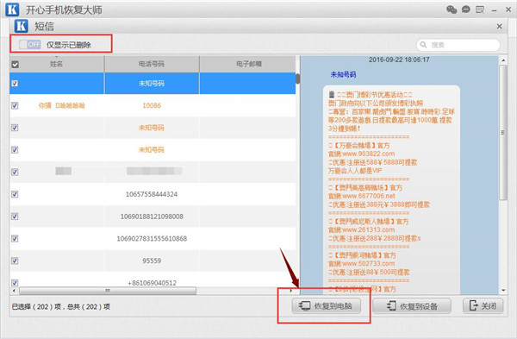Image resolution: width=517 pixels, height=339 pixels.
Task: Click www.903822.com in the message
Action: coord(368,154)
